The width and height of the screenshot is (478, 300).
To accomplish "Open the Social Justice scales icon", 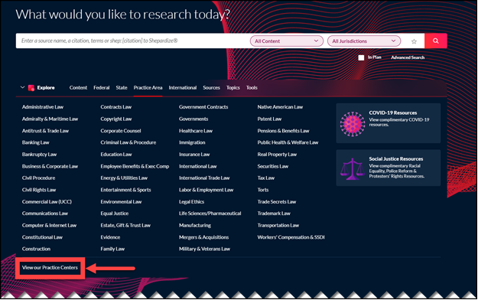I will (353, 169).
